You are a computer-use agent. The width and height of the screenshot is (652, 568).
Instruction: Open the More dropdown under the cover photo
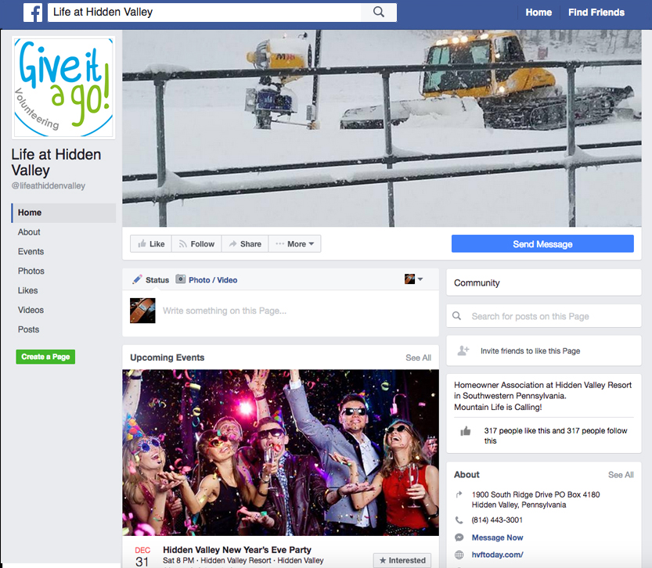coord(295,244)
